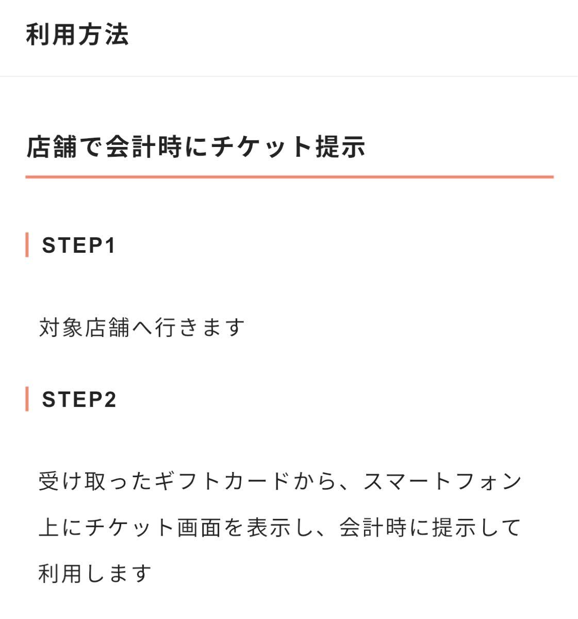
Task: Select the STEP2 label
Action: coord(79,400)
